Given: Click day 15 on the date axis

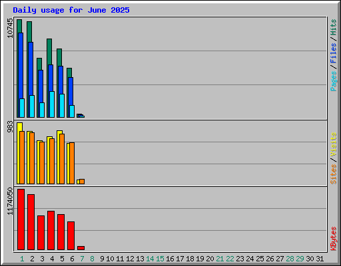Looking at the screenshot, I should click(160, 259).
